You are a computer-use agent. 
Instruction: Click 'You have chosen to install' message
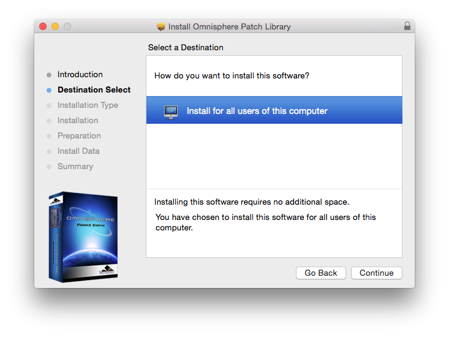265,222
